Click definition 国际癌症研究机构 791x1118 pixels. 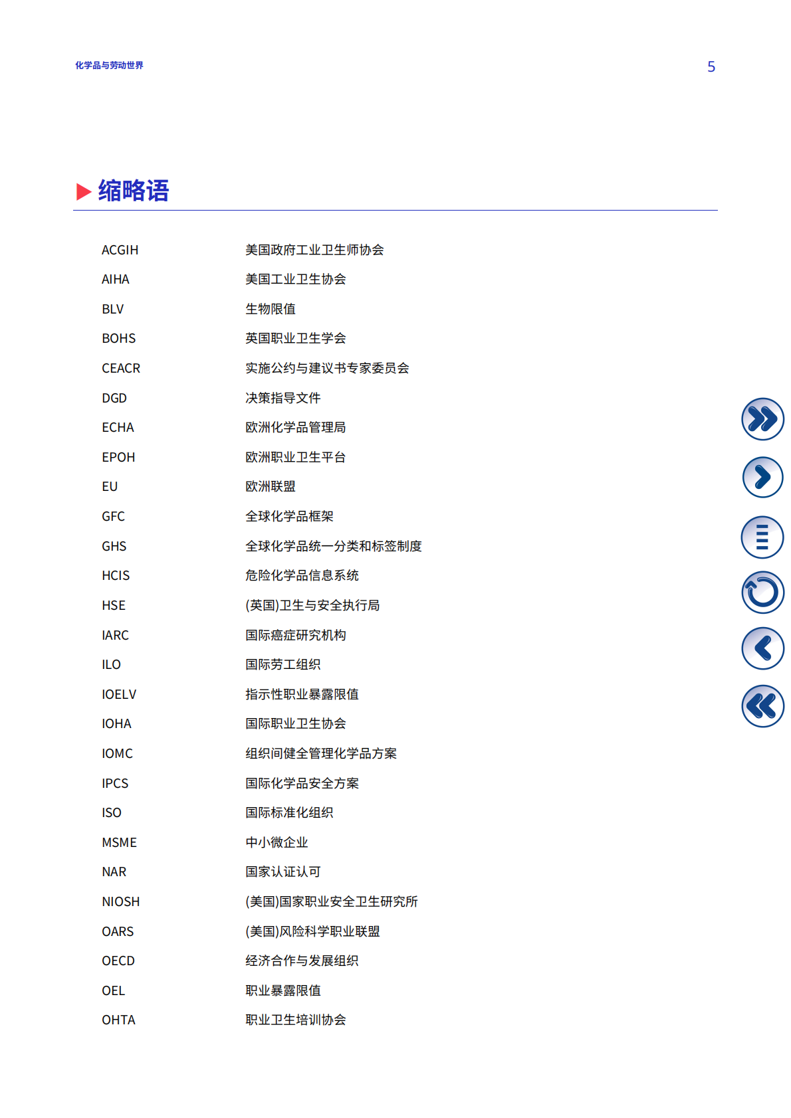[296, 635]
